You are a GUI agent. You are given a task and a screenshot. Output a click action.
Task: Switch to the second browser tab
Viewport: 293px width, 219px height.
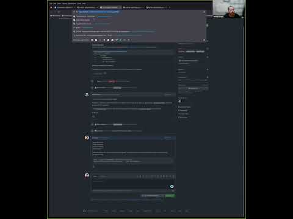click(x=87, y=7)
